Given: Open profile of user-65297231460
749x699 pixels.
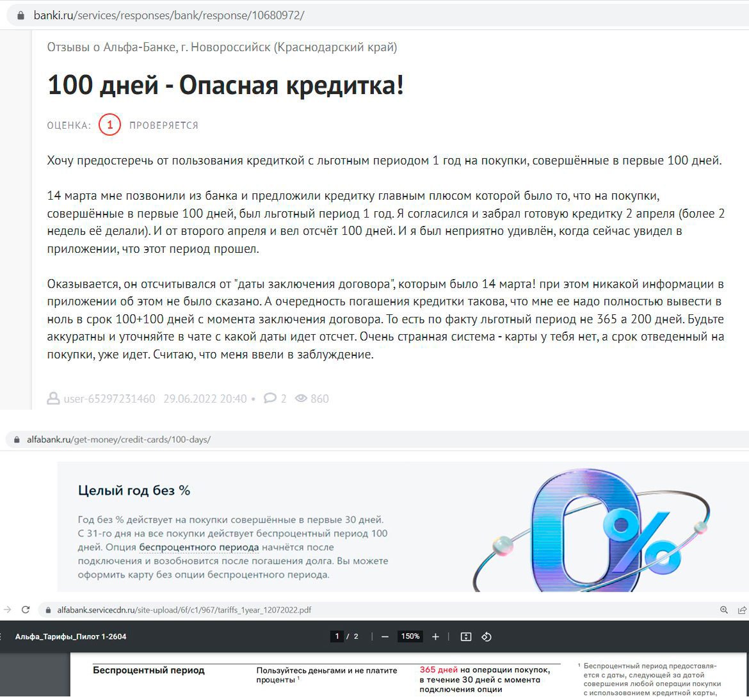Looking at the screenshot, I should tap(109, 399).
